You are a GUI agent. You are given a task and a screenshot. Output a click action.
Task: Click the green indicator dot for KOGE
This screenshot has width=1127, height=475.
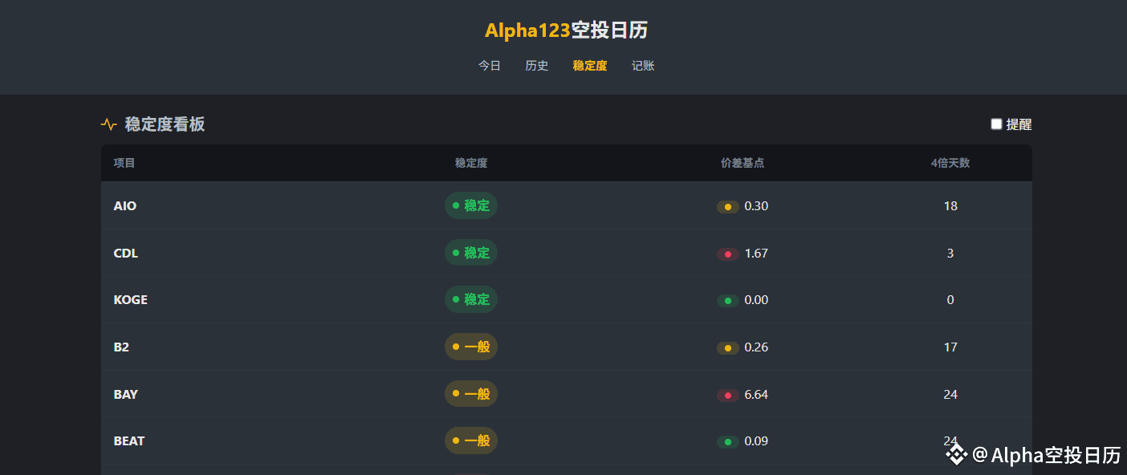point(727,301)
